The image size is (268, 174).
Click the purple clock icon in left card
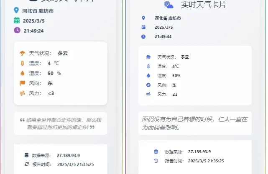[17, 30]
